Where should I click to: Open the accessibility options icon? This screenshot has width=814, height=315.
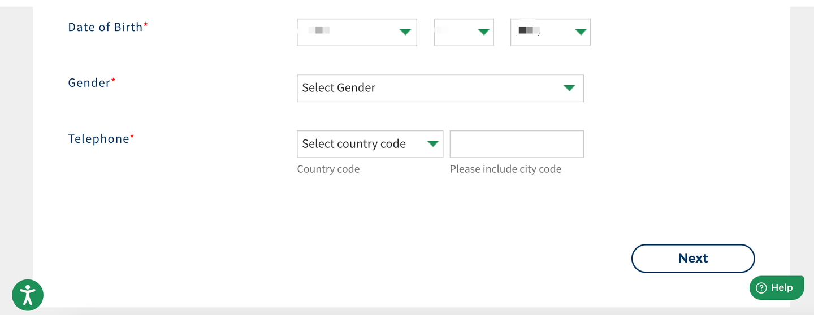click(28, 295)
